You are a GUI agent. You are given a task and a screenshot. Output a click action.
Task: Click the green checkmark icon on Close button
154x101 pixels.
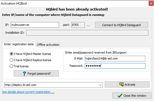click(120, 96)
